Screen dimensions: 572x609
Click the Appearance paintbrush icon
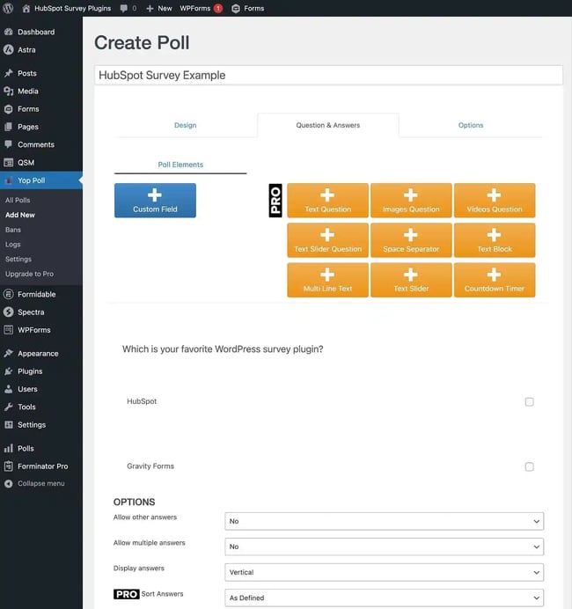(x=9, y=353)
